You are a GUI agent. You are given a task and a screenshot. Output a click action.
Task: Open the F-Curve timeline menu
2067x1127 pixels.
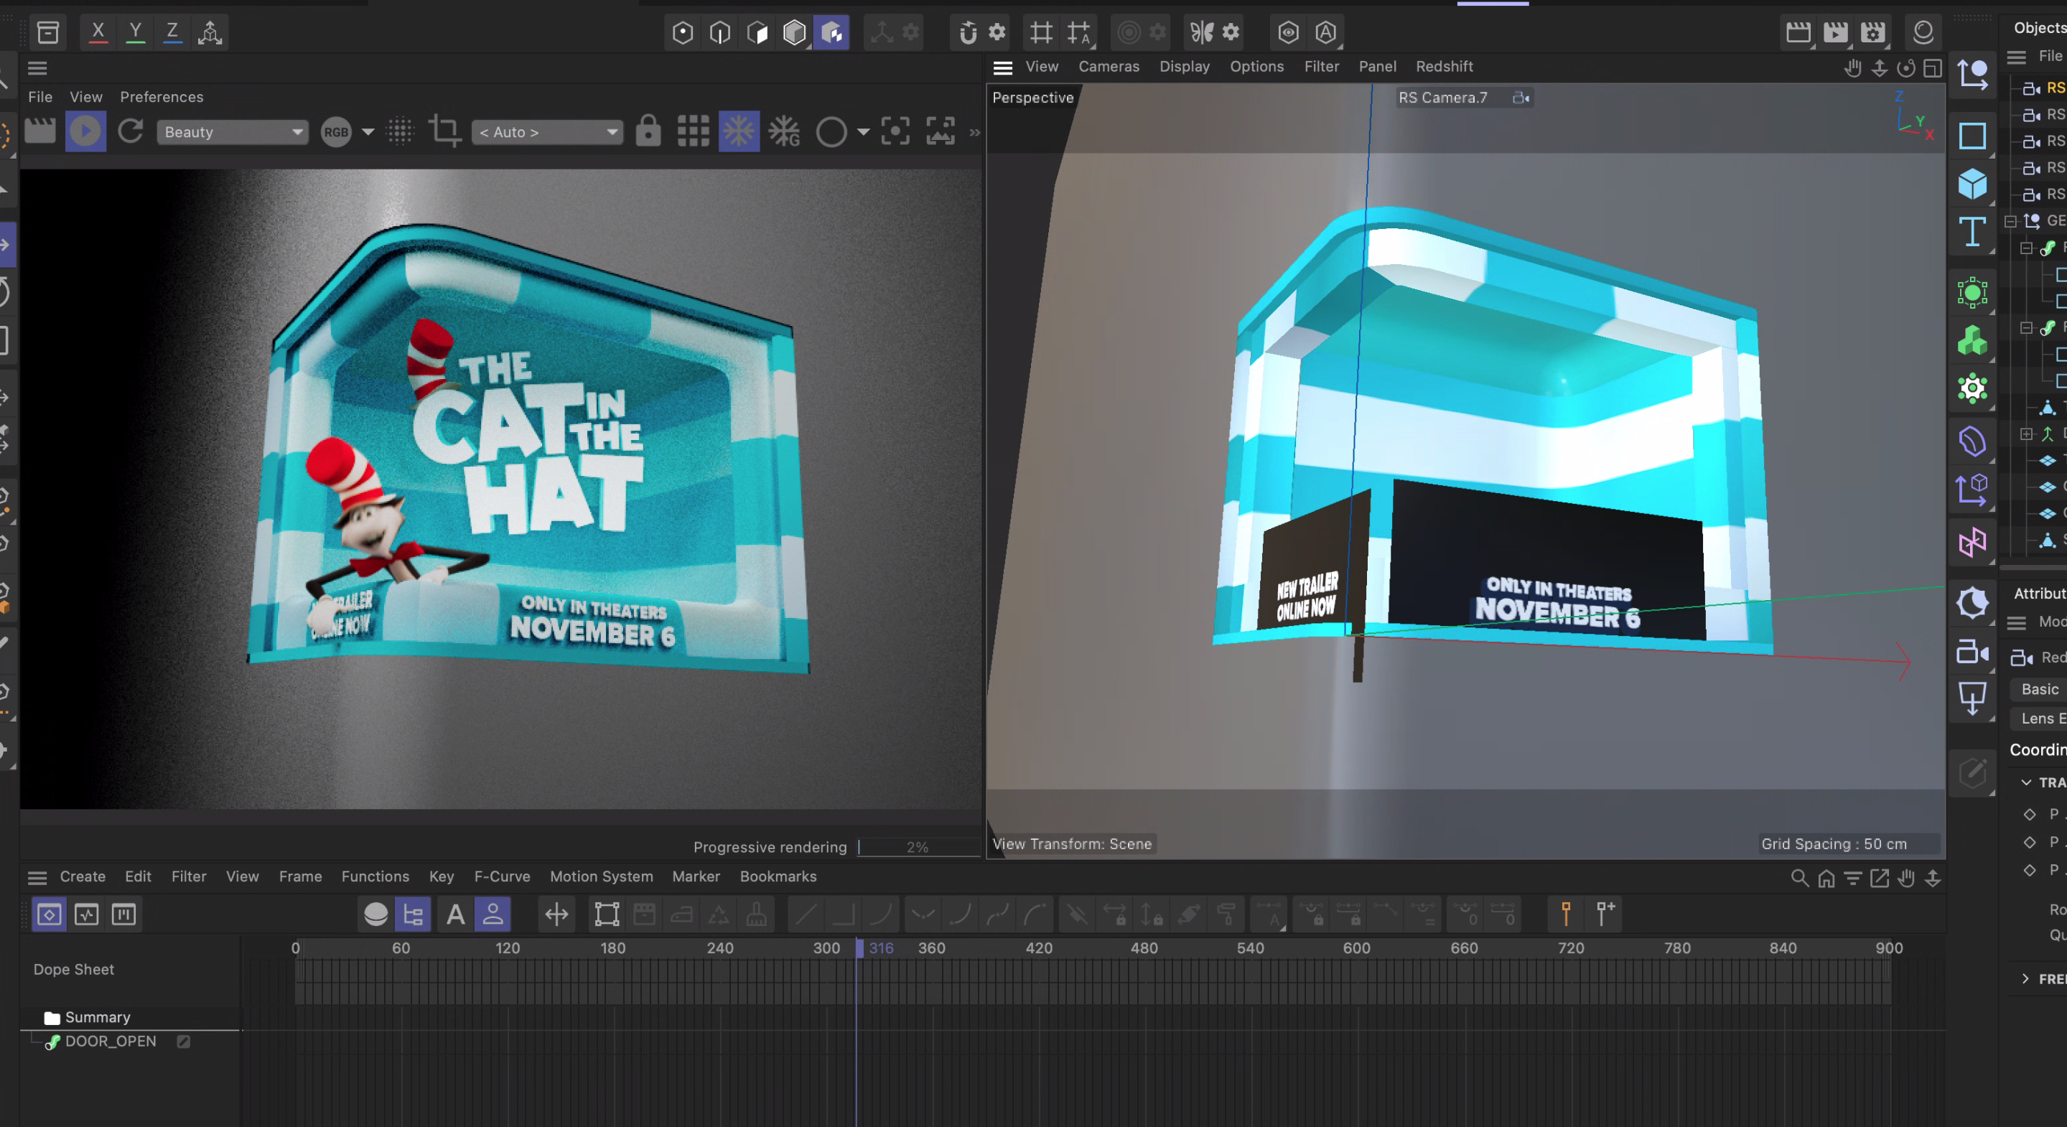(502, 876)
